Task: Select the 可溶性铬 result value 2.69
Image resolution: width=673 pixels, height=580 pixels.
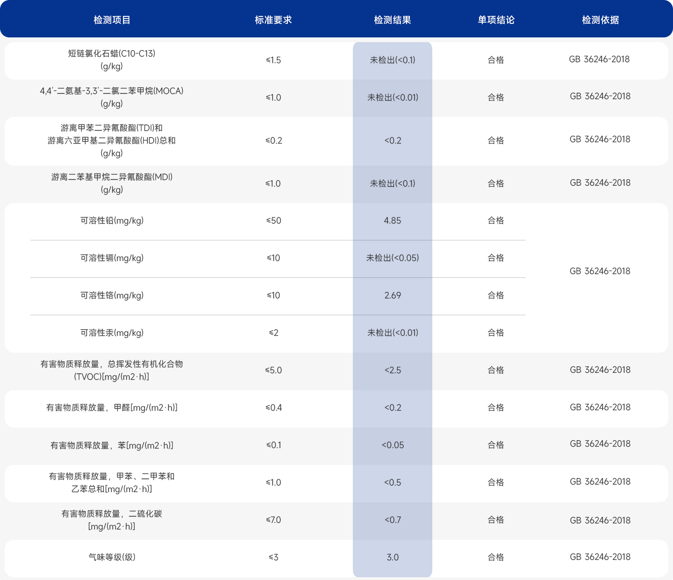Action: (x=392, y=296)
